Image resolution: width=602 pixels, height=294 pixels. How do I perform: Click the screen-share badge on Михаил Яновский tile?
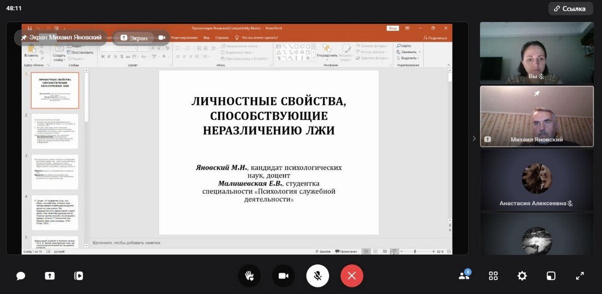pyautogui.click(x=488, y=140)
